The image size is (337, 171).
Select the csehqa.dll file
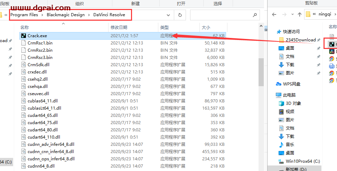pos(122,86)
